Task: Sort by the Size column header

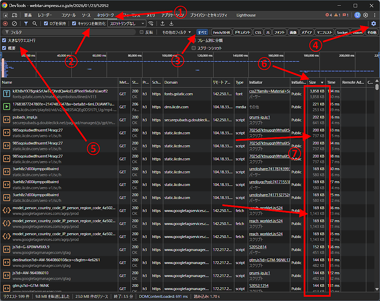Action: 313,82
